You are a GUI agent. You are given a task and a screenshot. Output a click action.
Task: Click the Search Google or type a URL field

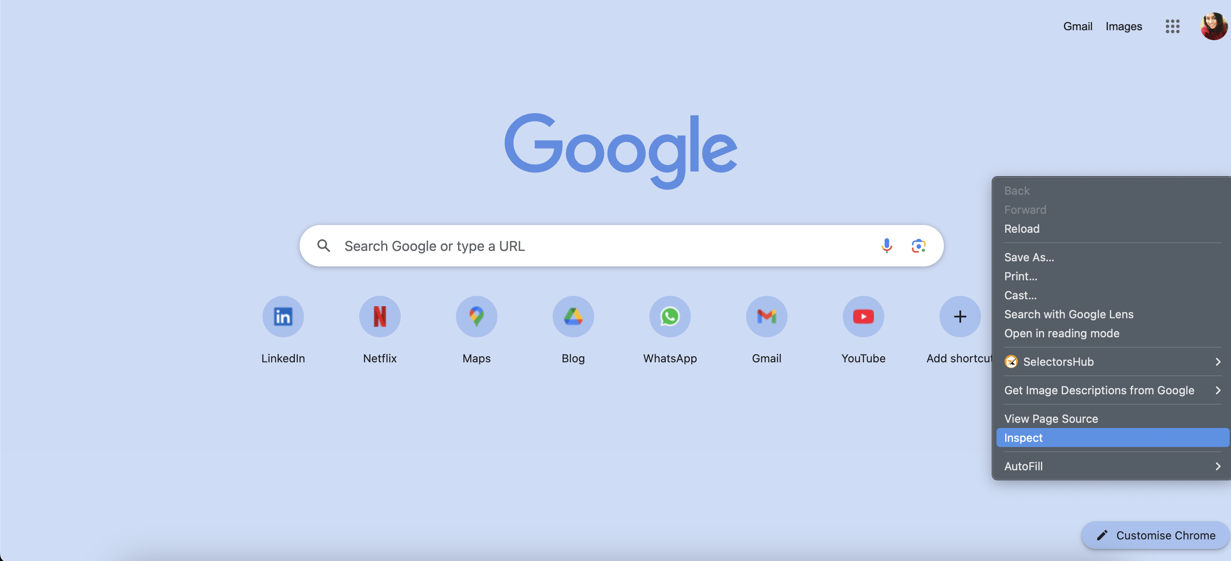tap(621, 245)
